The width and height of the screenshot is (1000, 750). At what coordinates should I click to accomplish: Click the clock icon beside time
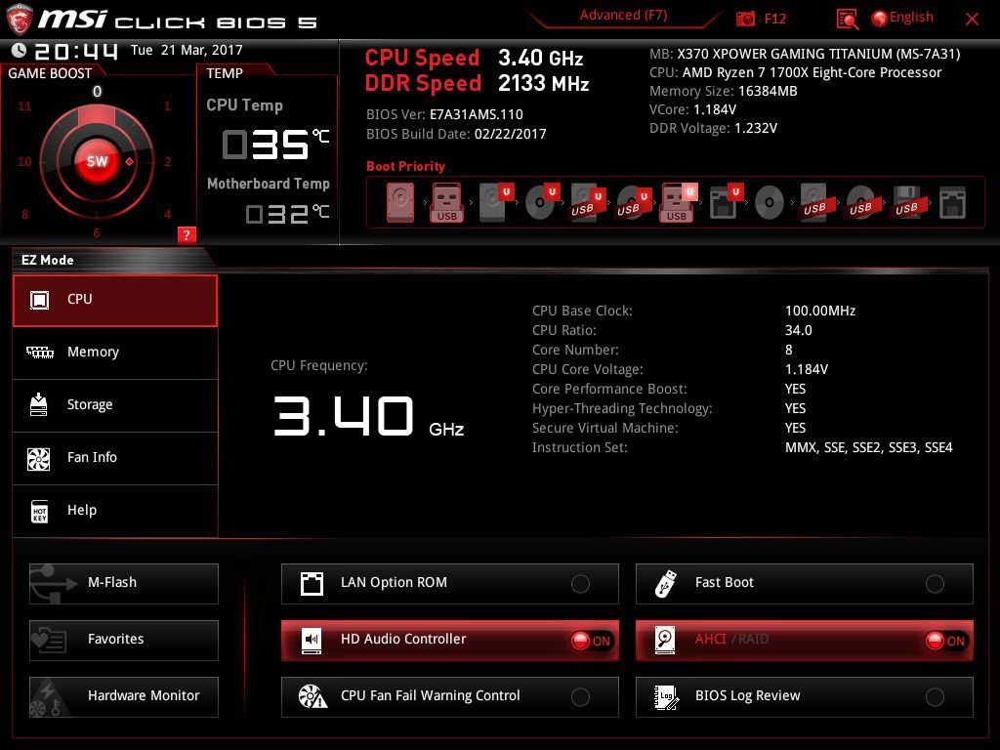tap(19, 51)
